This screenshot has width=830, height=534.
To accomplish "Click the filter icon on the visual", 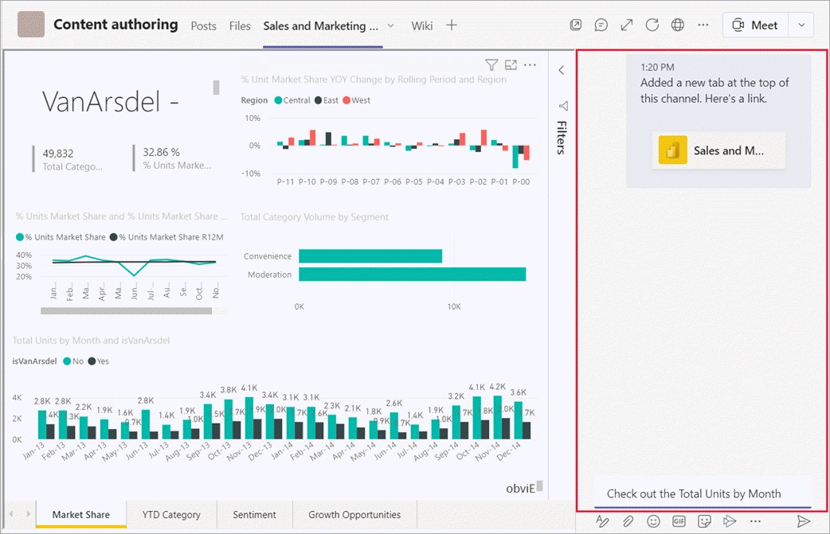I will pyautogui.click(x=491, y=65).
